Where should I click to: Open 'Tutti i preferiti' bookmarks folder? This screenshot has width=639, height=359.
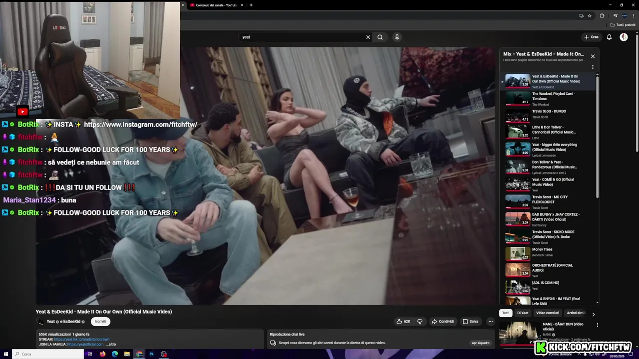[x=623, y=25]
